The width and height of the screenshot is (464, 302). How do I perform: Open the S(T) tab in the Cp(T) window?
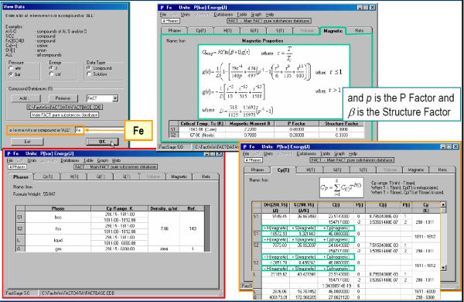pyautogui.click(x=363, y=170)
